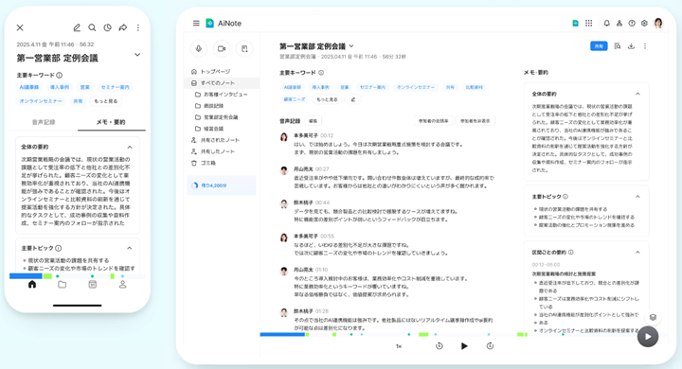This screenshot has height=369, width=682.
Task: Show desktop 主要キーワード info tooltip
Action: (x=321, y=73)
